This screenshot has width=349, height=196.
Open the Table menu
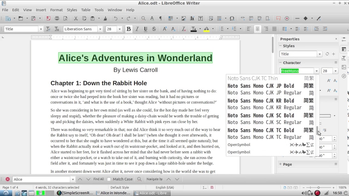pos(86,10)
